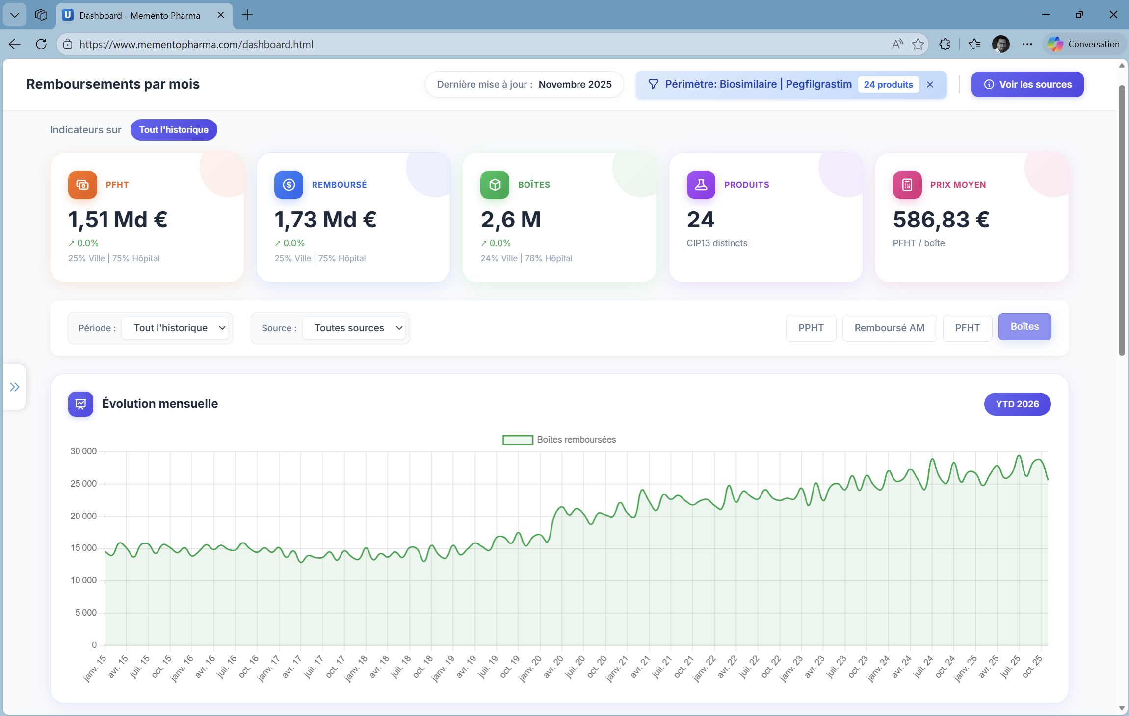The image size is (1129, 716).
Task: Click the chart icon next to Évolution mensuelle
Action: (x=80, y=404)
